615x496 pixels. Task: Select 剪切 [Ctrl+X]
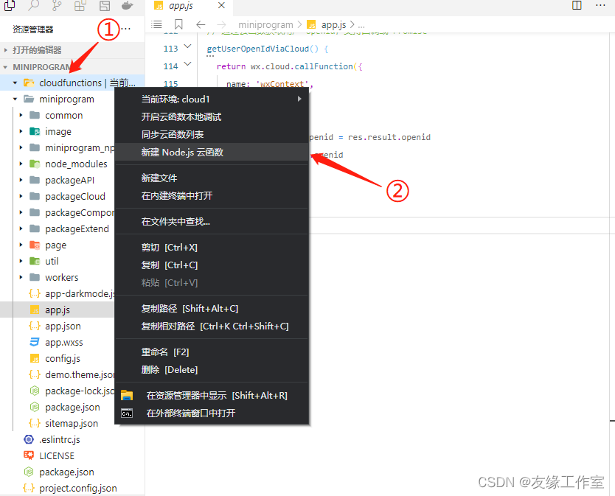(x=212, y=248)
